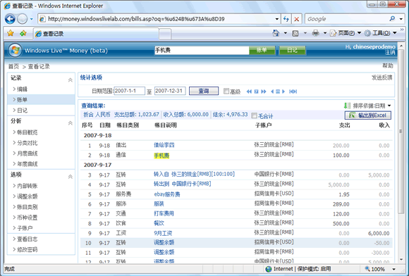Click the full-range icon at the arrows' end
409x276 pixels.
pyautogui.click(x=293, y=92)
